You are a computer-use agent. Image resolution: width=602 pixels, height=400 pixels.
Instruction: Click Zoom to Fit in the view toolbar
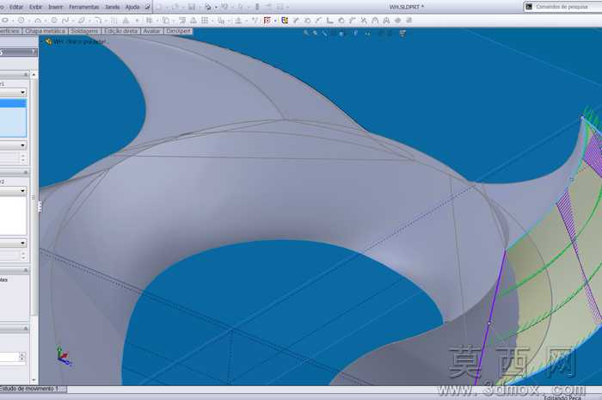coord(306,34)
